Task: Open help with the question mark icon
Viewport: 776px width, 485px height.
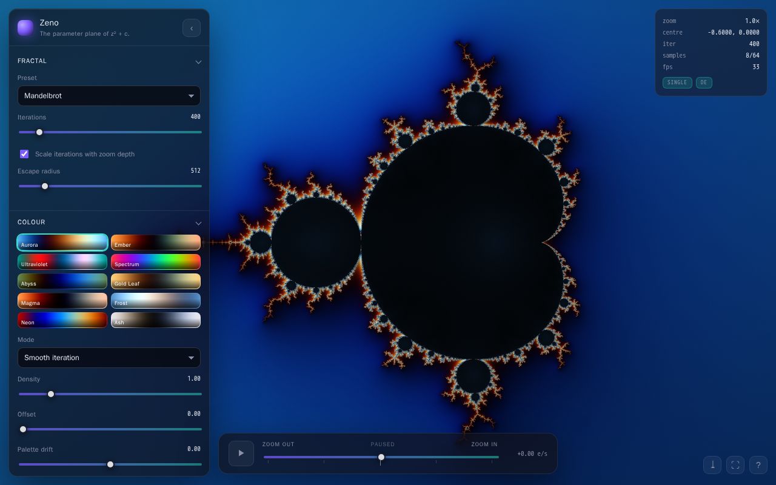Action: [x=758, y=465]
